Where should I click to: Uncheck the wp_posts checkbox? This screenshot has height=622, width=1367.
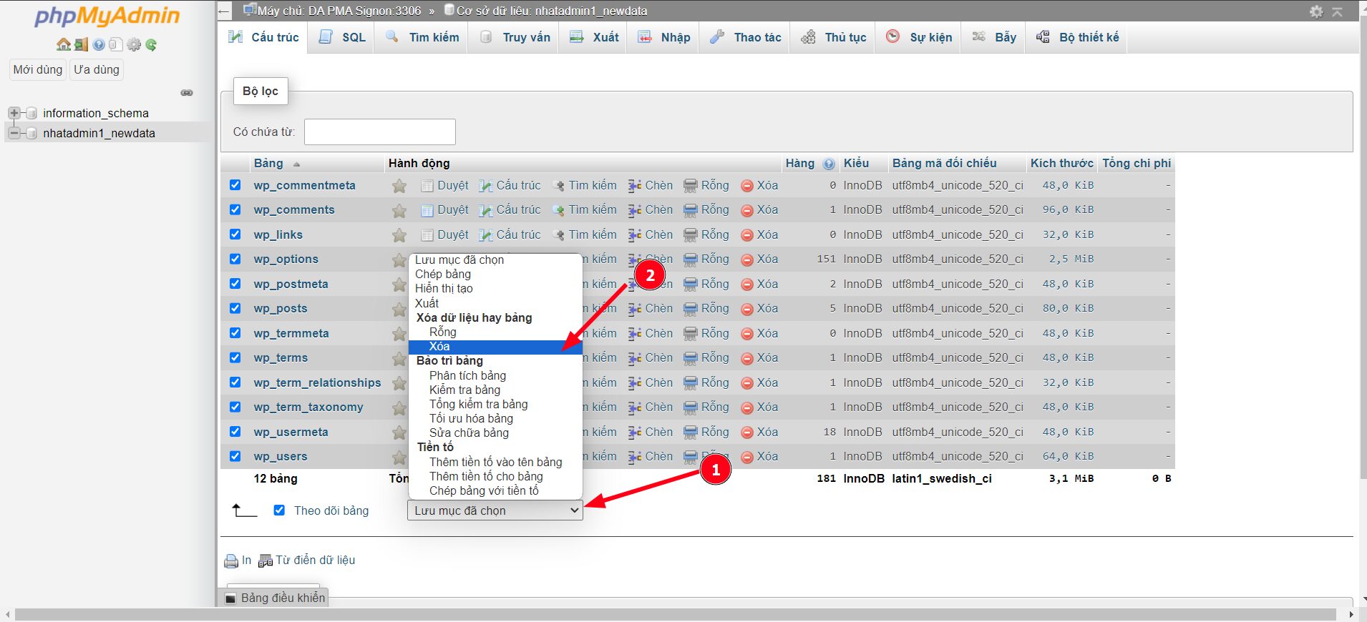tap(235, 308)
